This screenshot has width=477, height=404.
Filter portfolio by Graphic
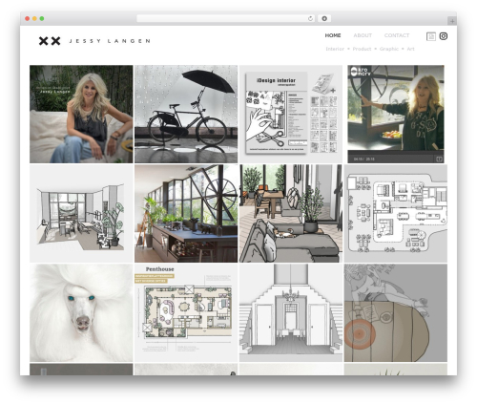point(389,49)
